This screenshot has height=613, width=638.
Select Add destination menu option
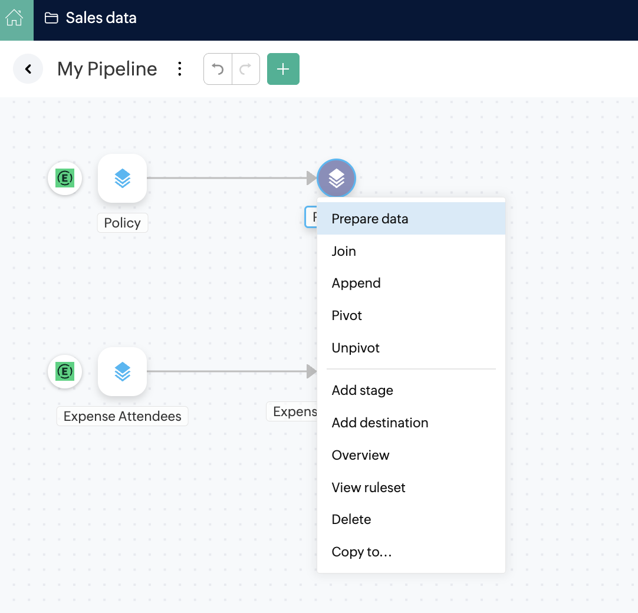pyautogui.click(x=380, y=423)
